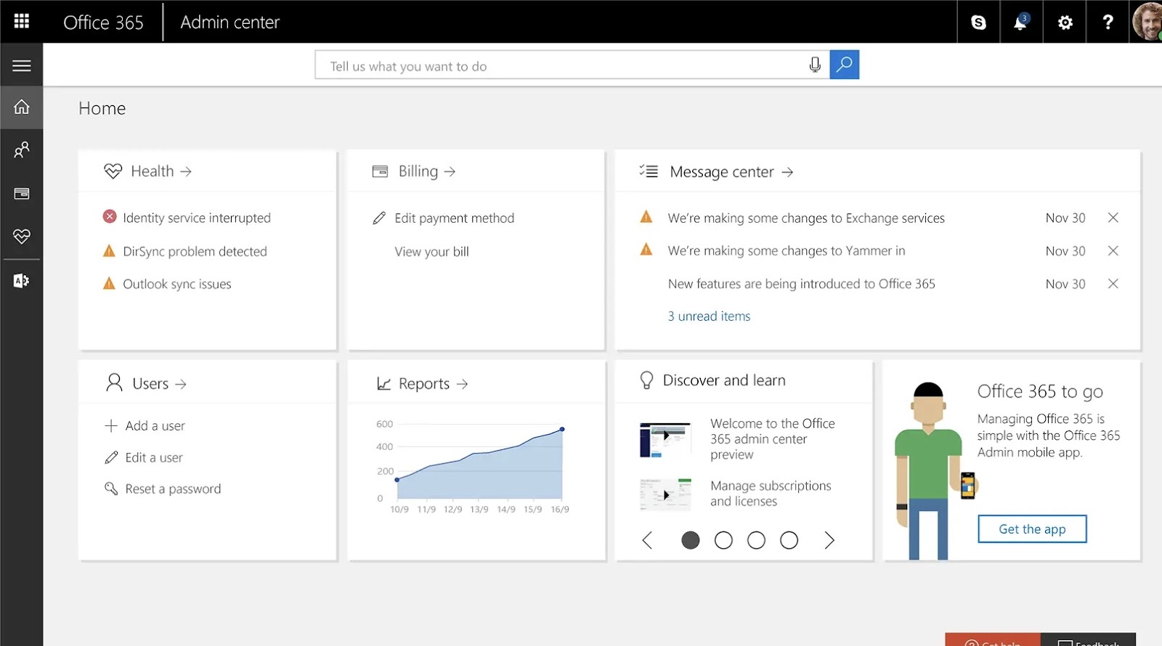Open the 3 unread items link
1162x646 pixels.
[x=709, y=316]
